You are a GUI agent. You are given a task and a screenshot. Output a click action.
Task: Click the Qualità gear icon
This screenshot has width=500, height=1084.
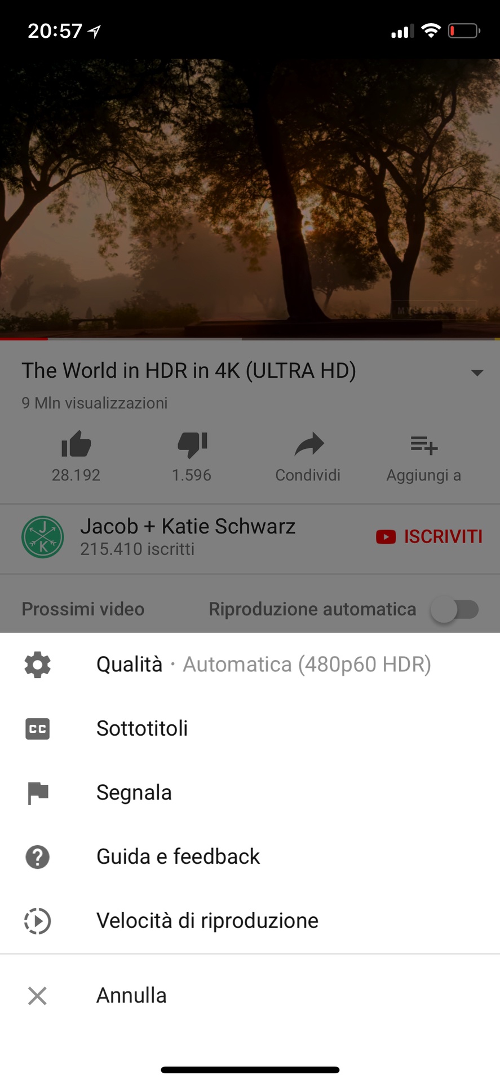pos(38,665)
